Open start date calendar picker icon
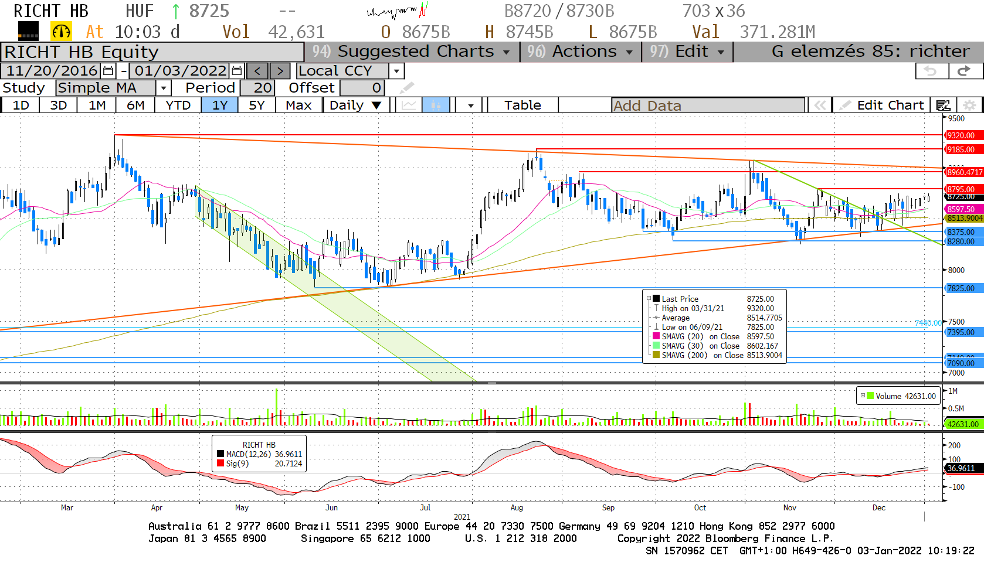This screenshot has width=984, height=576. tap(108, 71)
